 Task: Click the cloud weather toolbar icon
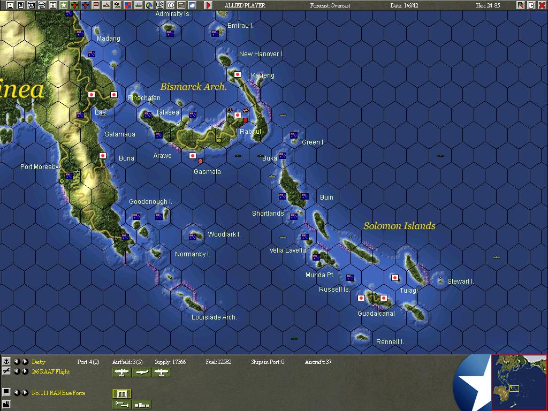pyautogui.click(x=192, y=5)
